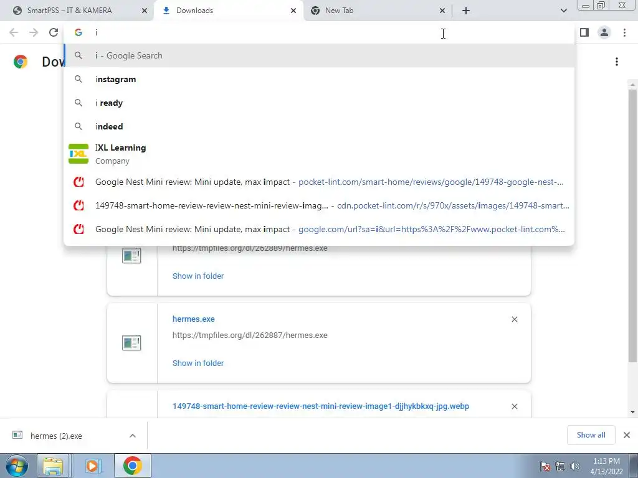The height and width of the screenshot is (478, 638).
Task: Remove hermes.exe from the downloads list
Action: tap(514, 319)
